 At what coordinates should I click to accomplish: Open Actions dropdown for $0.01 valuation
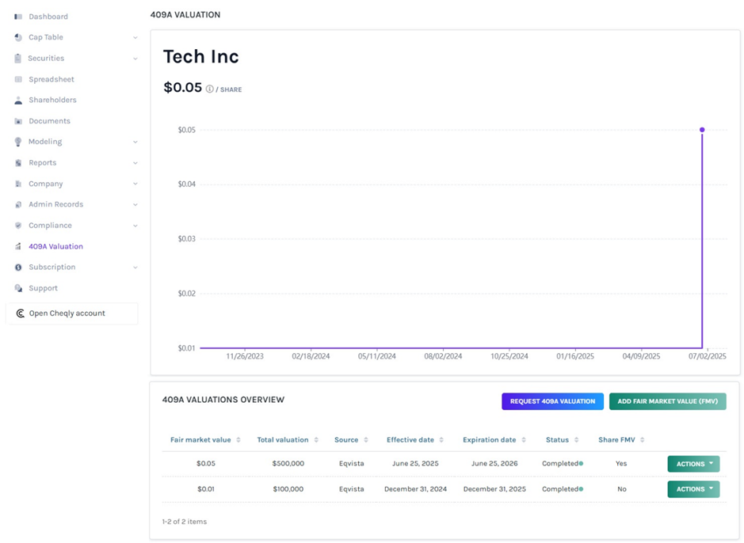point(692,489)
